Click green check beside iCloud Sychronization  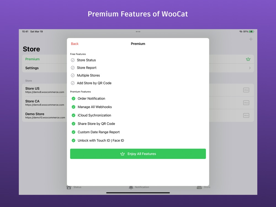pos(73,115)
